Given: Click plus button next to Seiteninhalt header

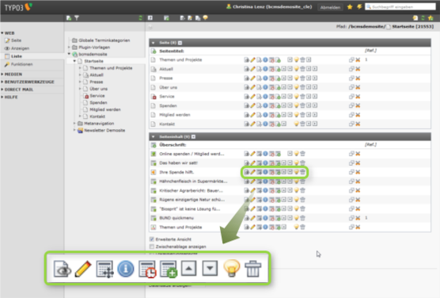Looking at the screenshot, I should pos(194,136).
